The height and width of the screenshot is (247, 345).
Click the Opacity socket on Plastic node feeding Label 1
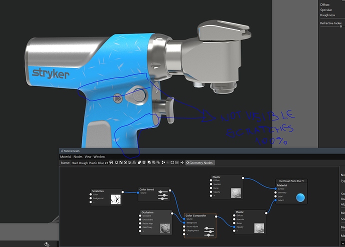coord(234,227)
